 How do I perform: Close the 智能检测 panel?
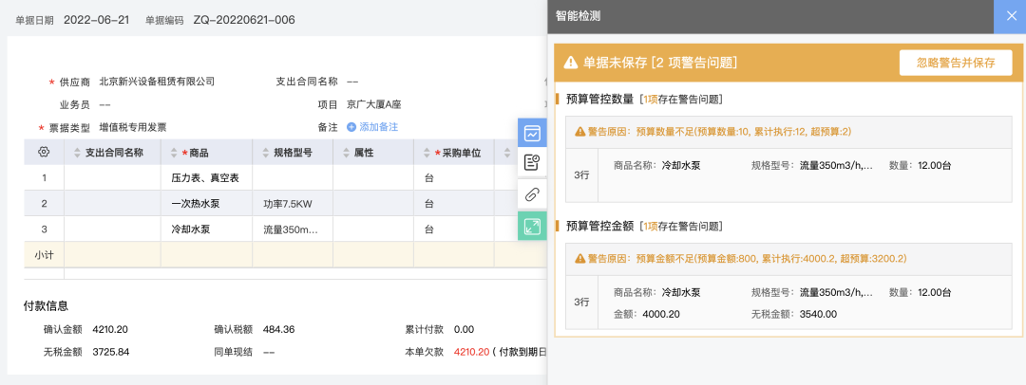(1008, 15)
